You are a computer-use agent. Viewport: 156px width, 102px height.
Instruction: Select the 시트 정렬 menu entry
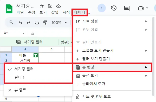(112, 21)
